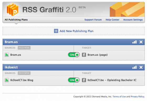Open the Help Center link
Viewport: 147px width, 101px height.
click(112, 20)
